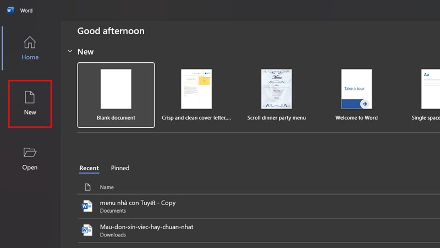Click the Word app logo icon
The height and width of the screenshot is (248, 440).
(10, 10)
